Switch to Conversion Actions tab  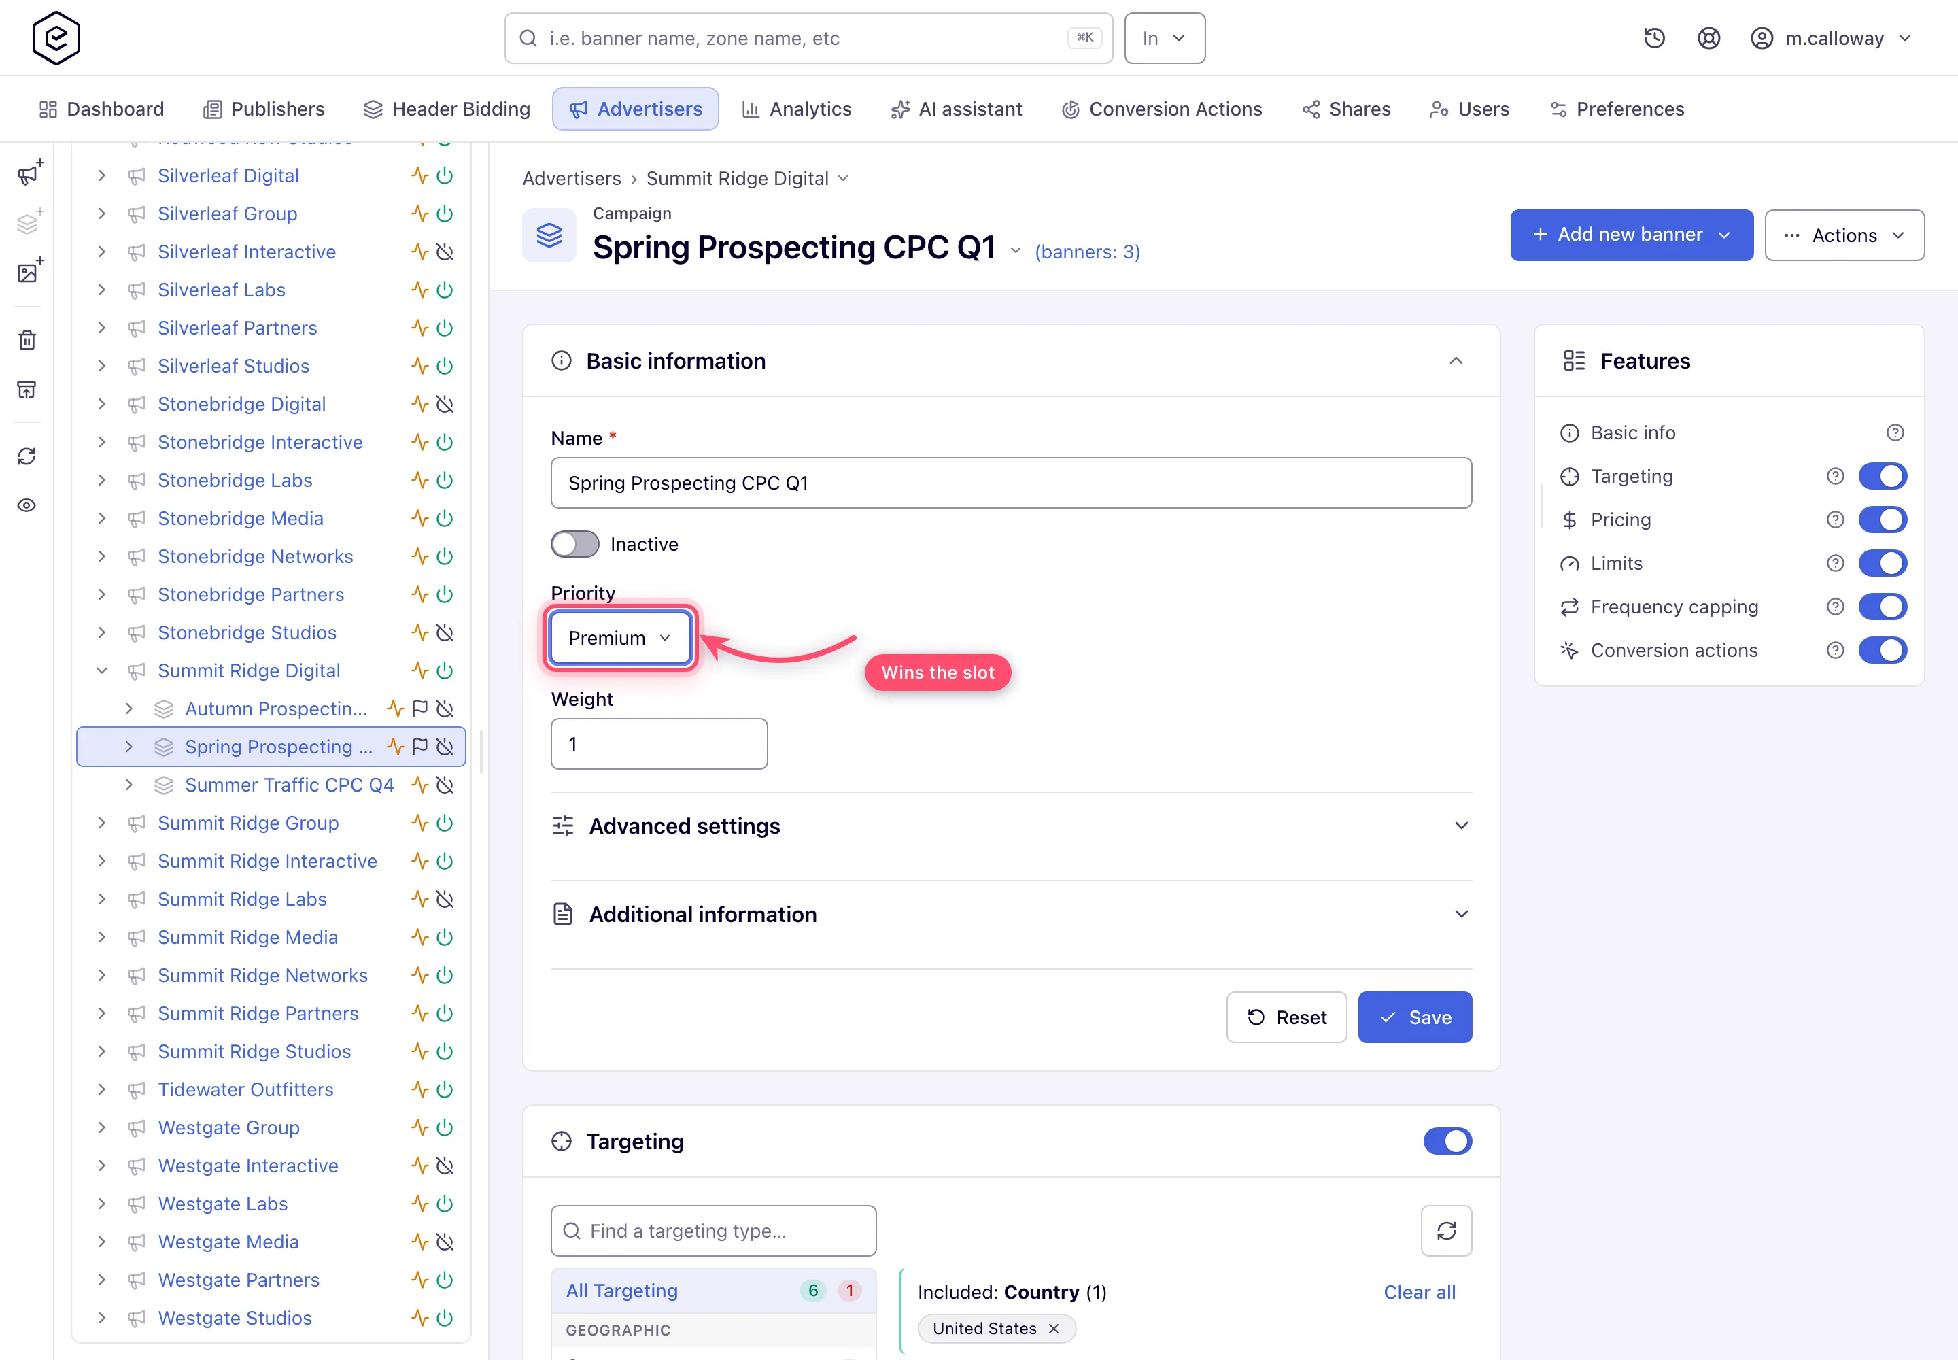click(x=1161, y=109)
